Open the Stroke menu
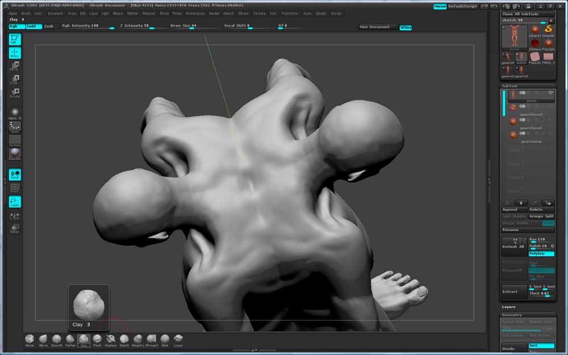The image size is (568, 355). pyautogui.click(x=243, y=14)
